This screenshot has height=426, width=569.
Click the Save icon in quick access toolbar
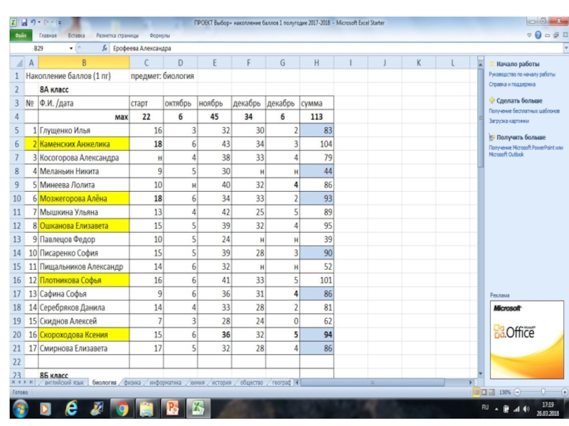tap(24, 23)
